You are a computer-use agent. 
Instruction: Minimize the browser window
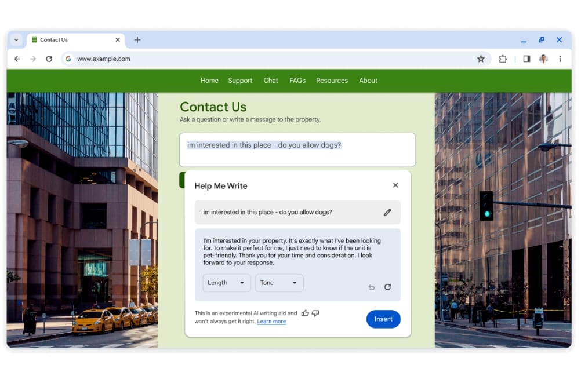click(x=524, y=41)
